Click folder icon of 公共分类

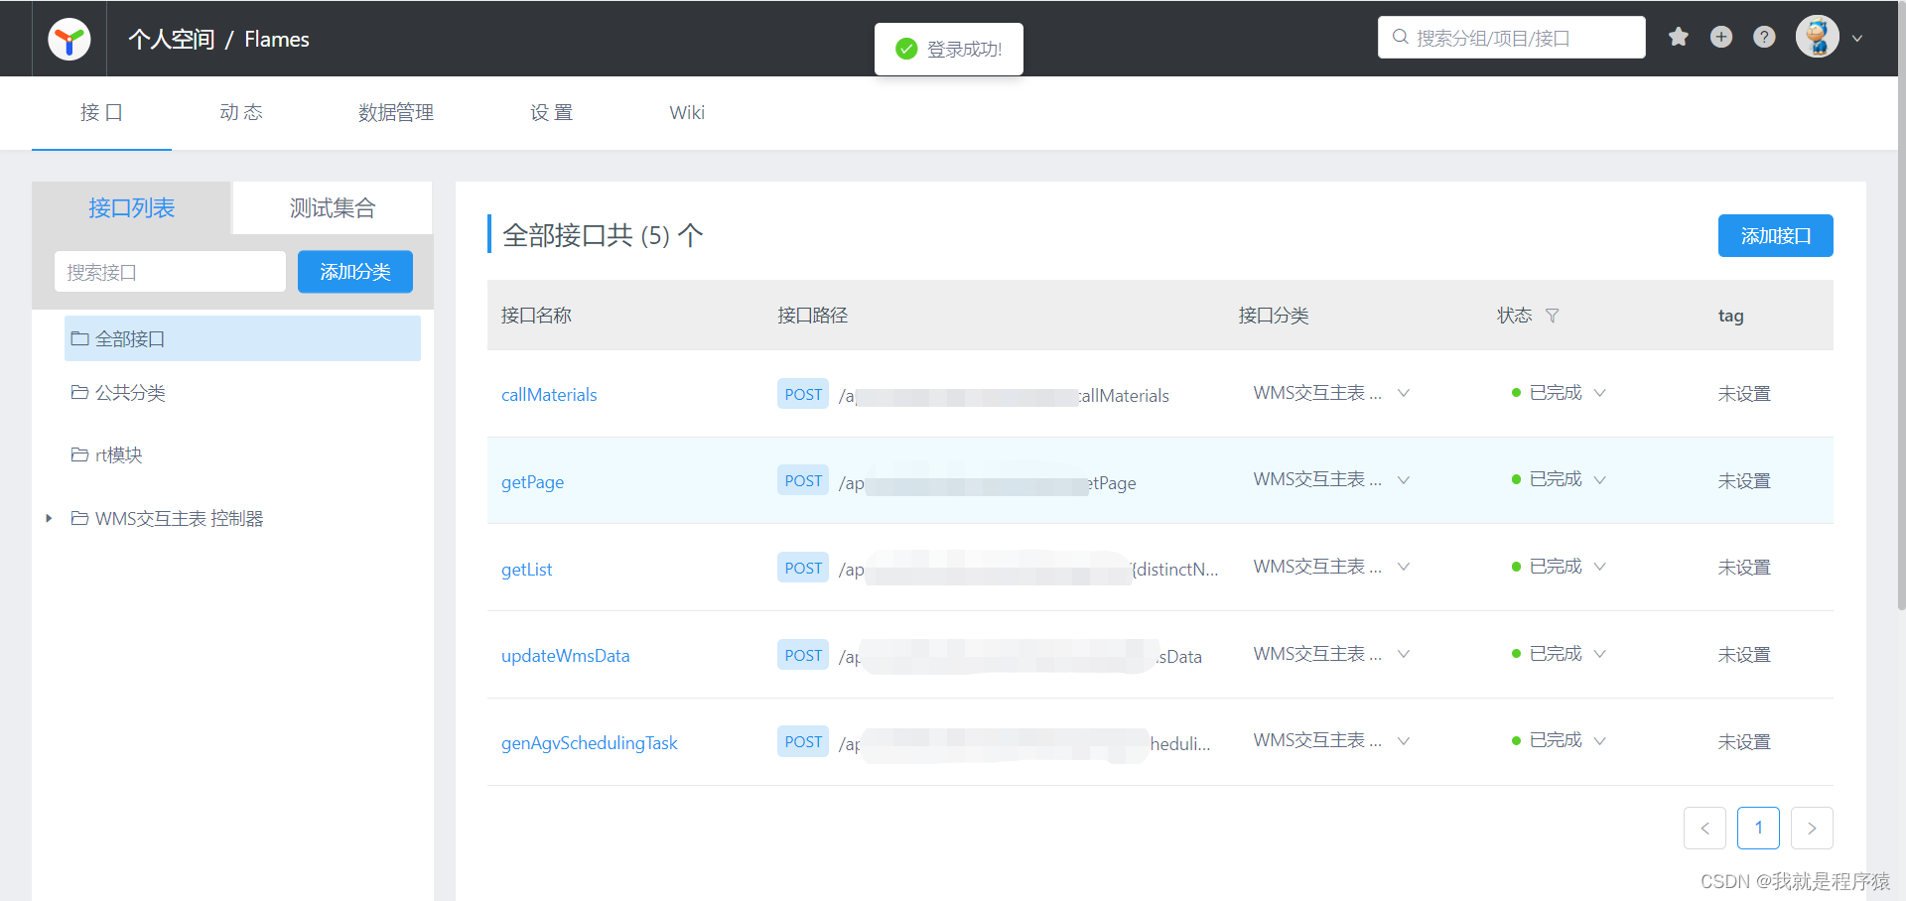coord(79,392)
